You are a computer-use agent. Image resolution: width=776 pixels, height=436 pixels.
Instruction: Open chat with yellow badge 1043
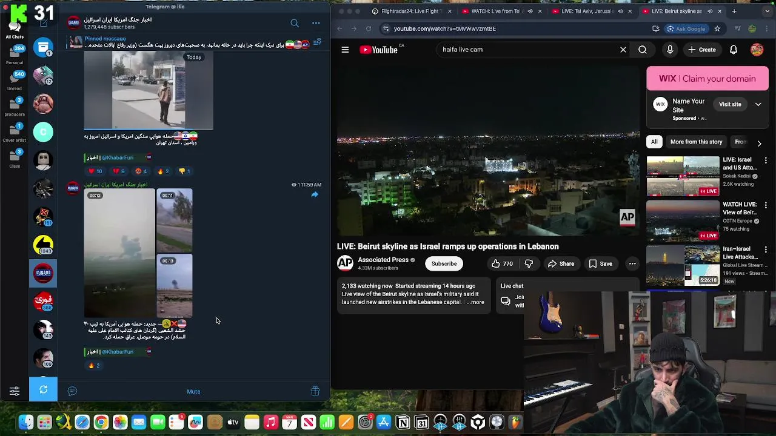tap(43, 245)
